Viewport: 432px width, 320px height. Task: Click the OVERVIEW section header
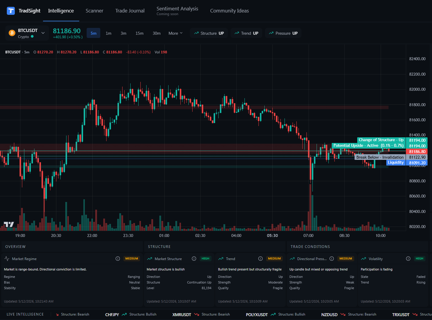pyautogui.click(x=15, y=247)
